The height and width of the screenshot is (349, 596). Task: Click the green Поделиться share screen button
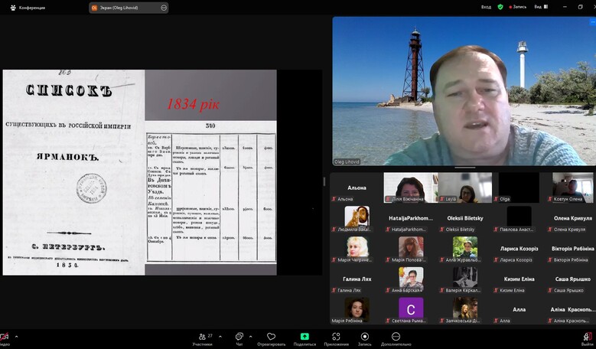(x=305, y=339)
